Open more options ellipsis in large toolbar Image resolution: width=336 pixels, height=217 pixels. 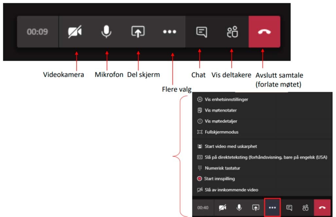click(169, 32)
